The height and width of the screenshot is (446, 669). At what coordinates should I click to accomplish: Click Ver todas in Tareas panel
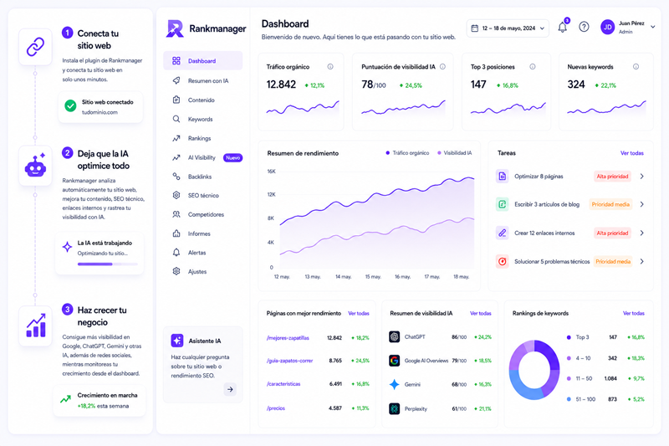coord(632,153)
